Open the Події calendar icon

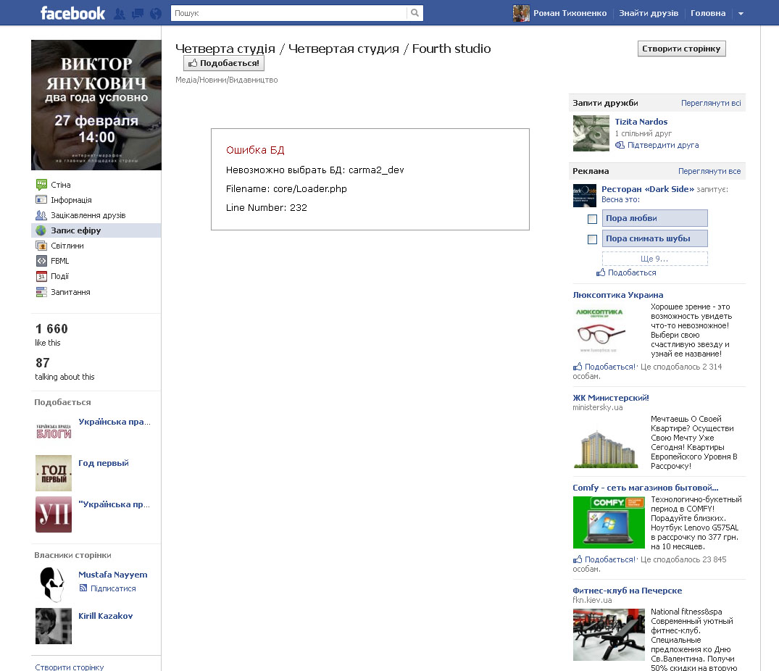pos(41,276)
